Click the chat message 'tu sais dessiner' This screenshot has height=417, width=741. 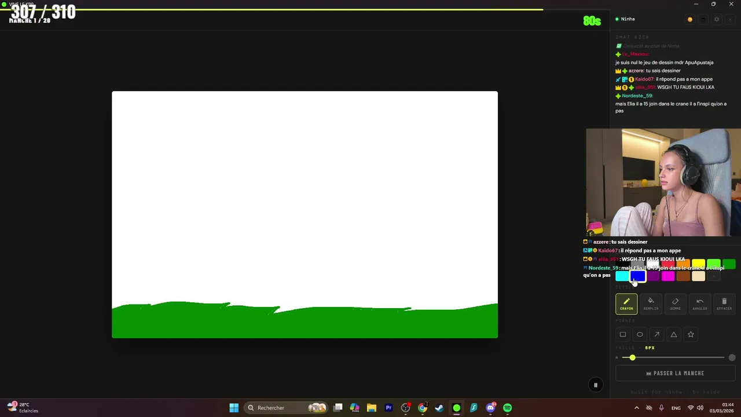click(x=663, y=71)
